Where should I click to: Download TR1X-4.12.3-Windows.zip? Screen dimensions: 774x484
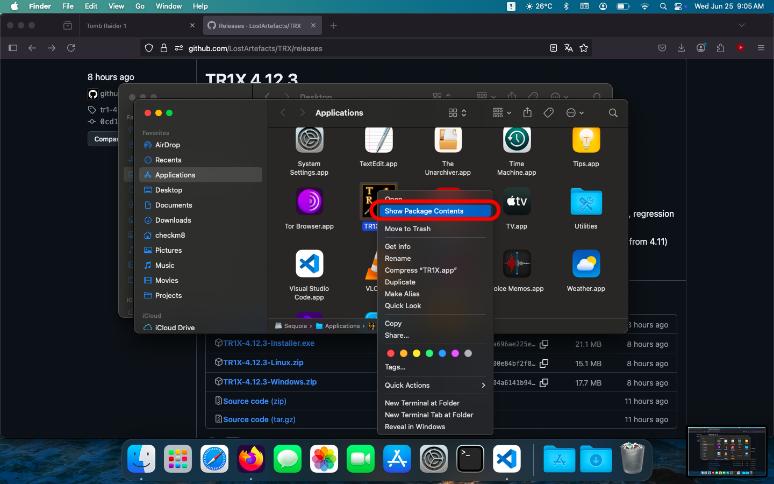point(270,382)
